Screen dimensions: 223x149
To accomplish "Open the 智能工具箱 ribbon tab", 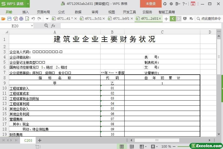I will coord(167,12).
